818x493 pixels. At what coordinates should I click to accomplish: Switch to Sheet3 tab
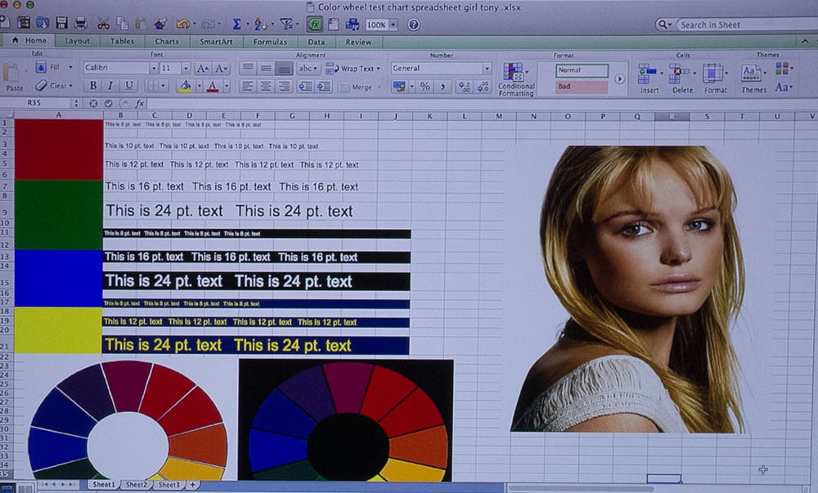coord(169,485)
